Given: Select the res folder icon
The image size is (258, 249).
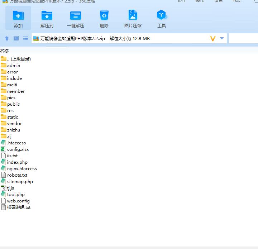Looking at the screenshot, I should pyautogui.click(x=4, y=110).
